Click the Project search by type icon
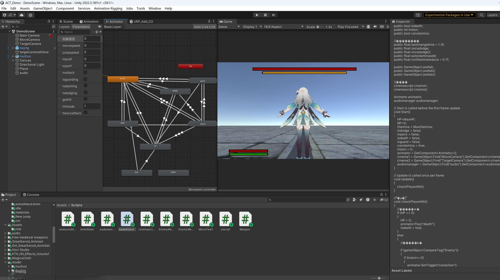 click(x=354, y=200)
